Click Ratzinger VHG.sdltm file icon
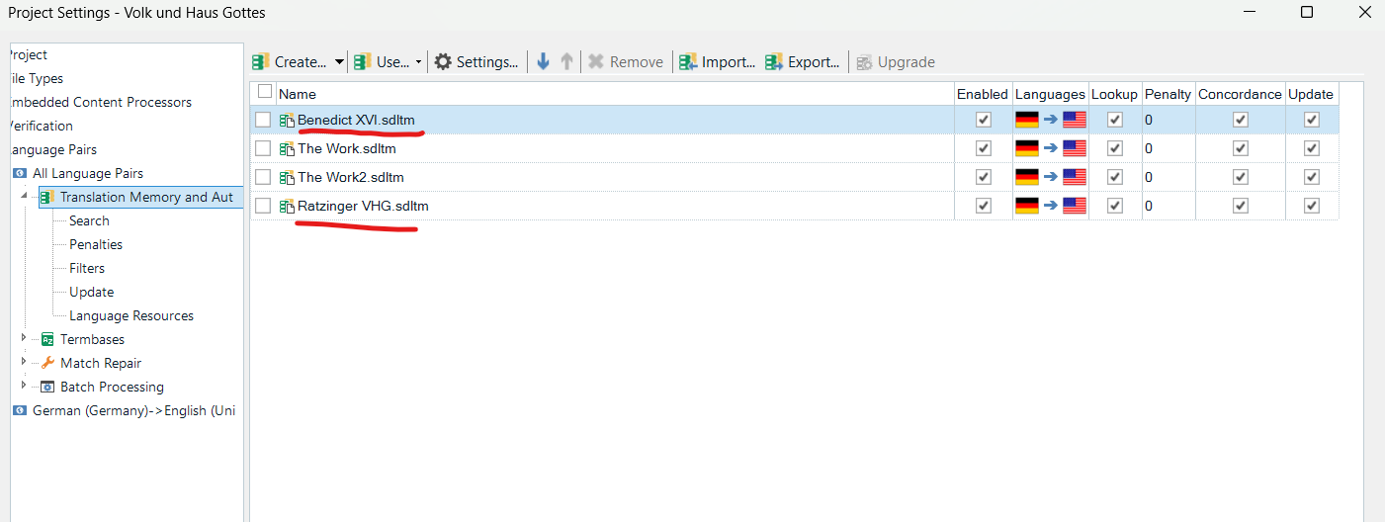Screen dimensions: 1385x522 point(287,207)
